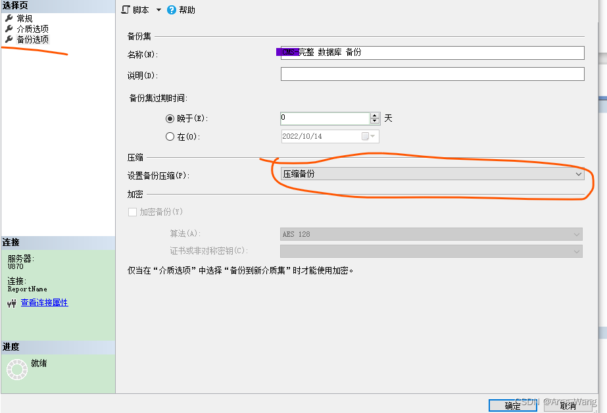
Task: Open the AES 128 algorithm dropdown
Action: [577, 234]
